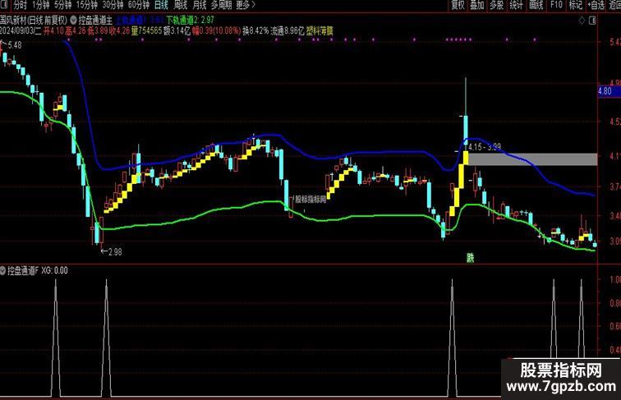This screenshot has width=621, height=400.
Task: Click the 下轨通道2: 2.97 value label
Action: (190, 20)
